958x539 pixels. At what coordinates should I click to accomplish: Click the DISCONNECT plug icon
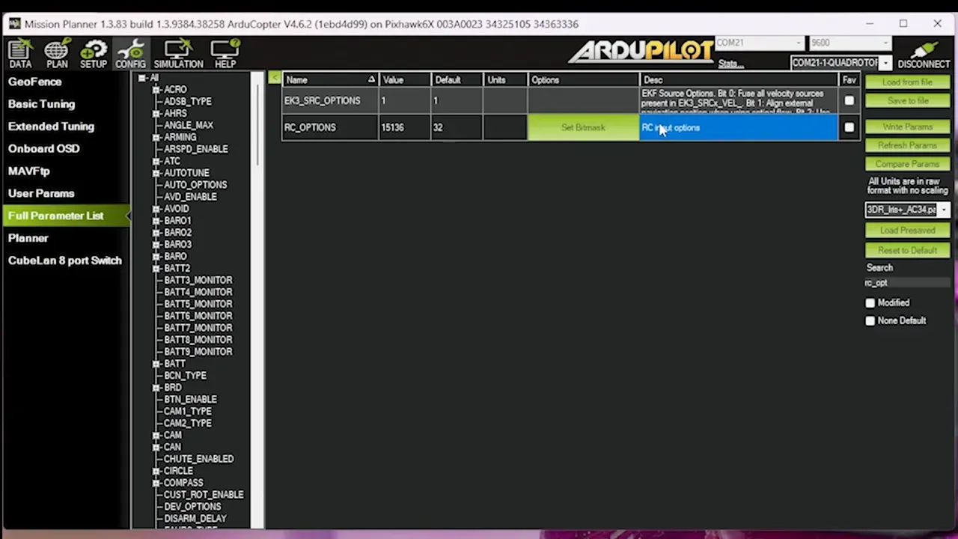point(924,53)
